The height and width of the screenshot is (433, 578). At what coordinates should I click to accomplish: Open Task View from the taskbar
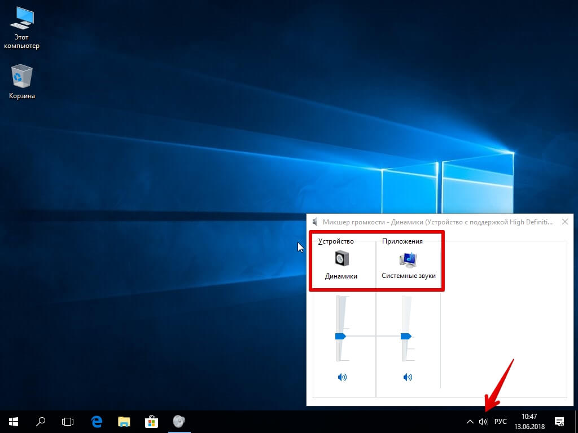tap(68, 421)
